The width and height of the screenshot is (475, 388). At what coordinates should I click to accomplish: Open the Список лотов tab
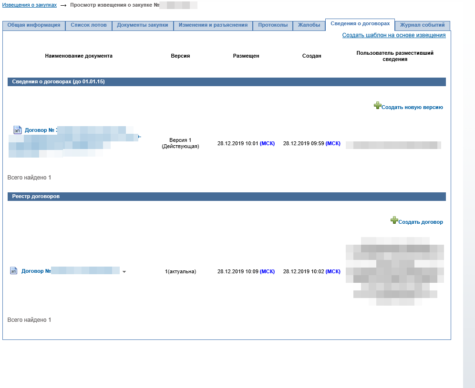click(89, 25)
